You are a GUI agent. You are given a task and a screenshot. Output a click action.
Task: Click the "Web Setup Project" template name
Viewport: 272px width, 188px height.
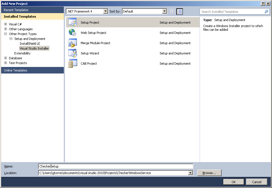(93, 32)
